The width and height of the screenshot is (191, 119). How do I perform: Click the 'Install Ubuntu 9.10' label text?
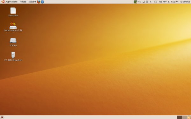pyautogui.click(x=13, y=30)
